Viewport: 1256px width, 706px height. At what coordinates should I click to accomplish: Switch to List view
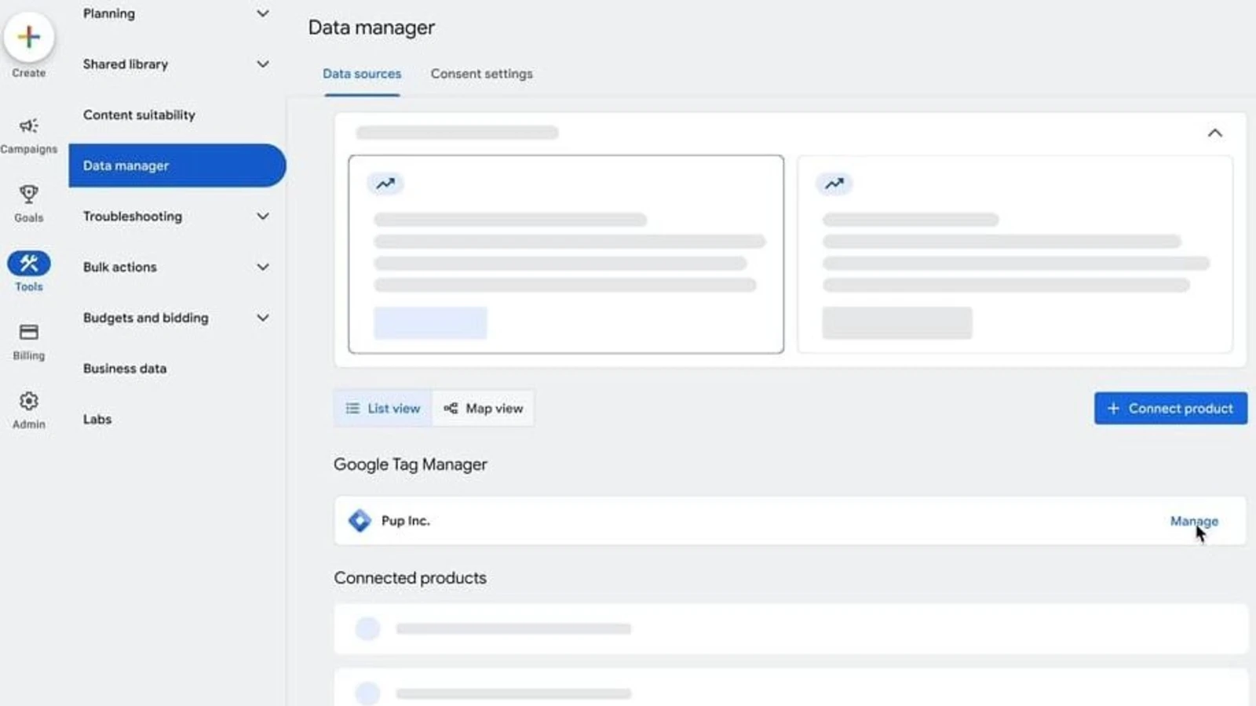click(383, 409)
